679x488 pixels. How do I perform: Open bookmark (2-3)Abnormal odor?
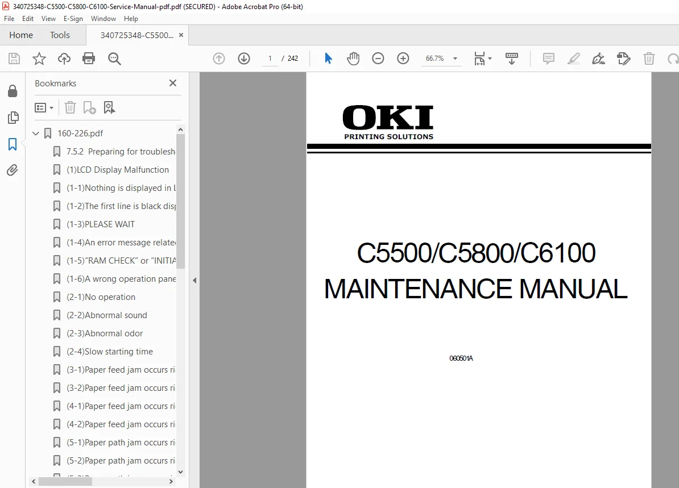pyautogui.click(x=105, y=333)
